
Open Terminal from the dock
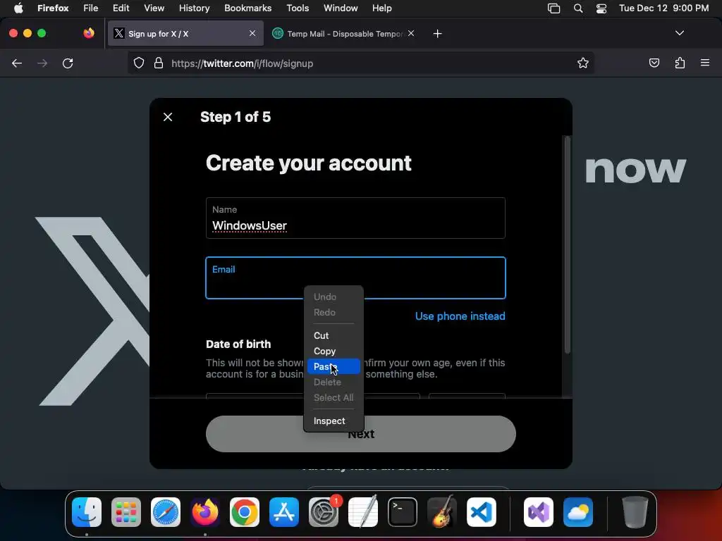click(403, 512)
